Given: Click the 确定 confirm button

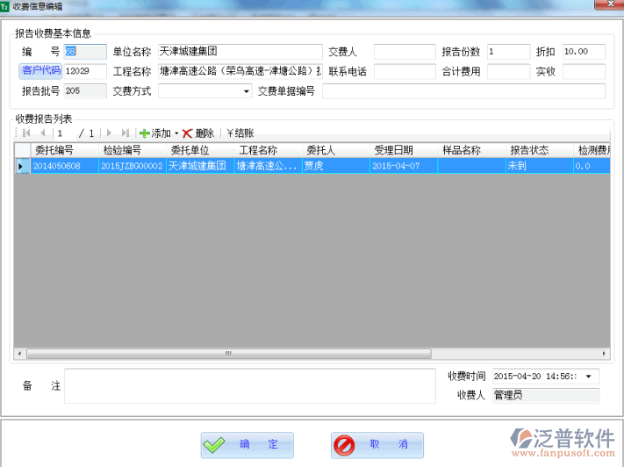Looking at the screenshot, I should click(x=247, y=445).
